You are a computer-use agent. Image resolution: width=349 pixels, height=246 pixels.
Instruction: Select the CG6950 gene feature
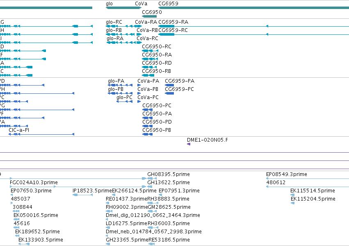pyautogui.click(x=149, y=16)
